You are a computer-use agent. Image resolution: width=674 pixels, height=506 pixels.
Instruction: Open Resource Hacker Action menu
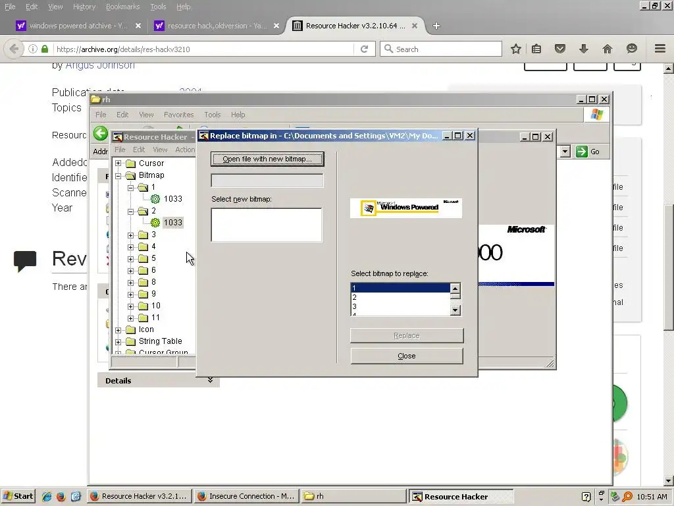tap(185, 150)
